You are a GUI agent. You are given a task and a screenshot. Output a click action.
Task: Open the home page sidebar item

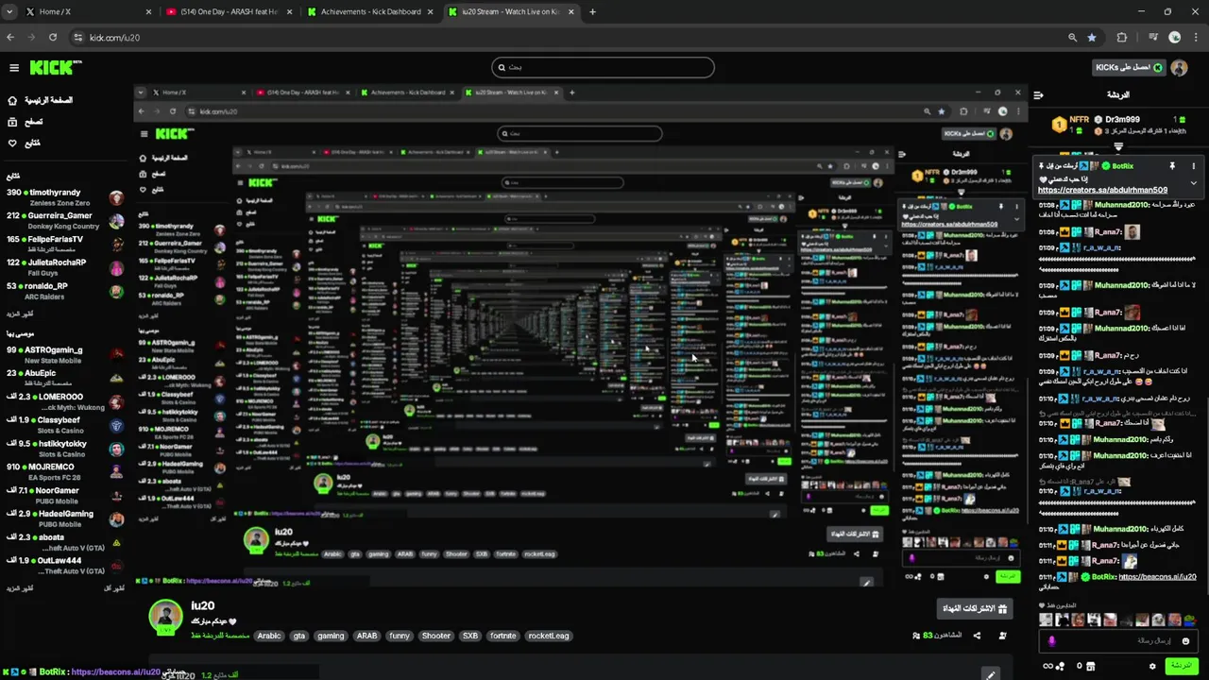(40, 100)
